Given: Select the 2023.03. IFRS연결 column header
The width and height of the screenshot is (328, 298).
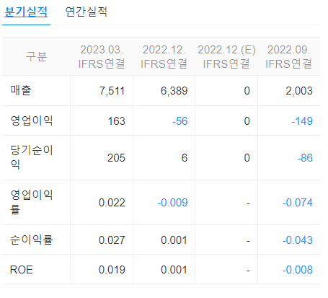Looking at the screenshot, I should pos(102,57).
